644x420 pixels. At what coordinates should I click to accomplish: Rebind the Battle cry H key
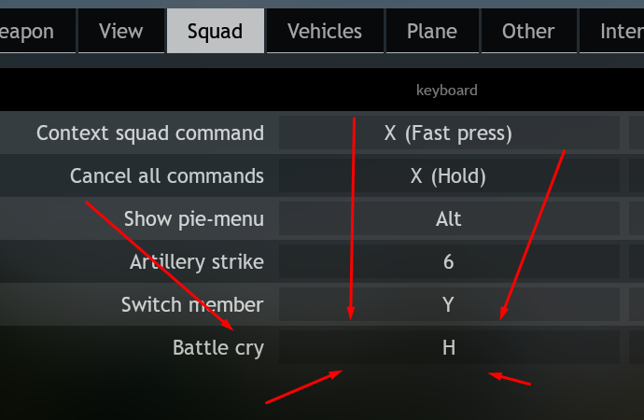448,348
